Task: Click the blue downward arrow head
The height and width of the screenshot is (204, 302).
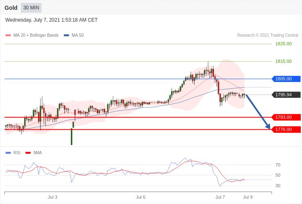Action: point(268,127)
